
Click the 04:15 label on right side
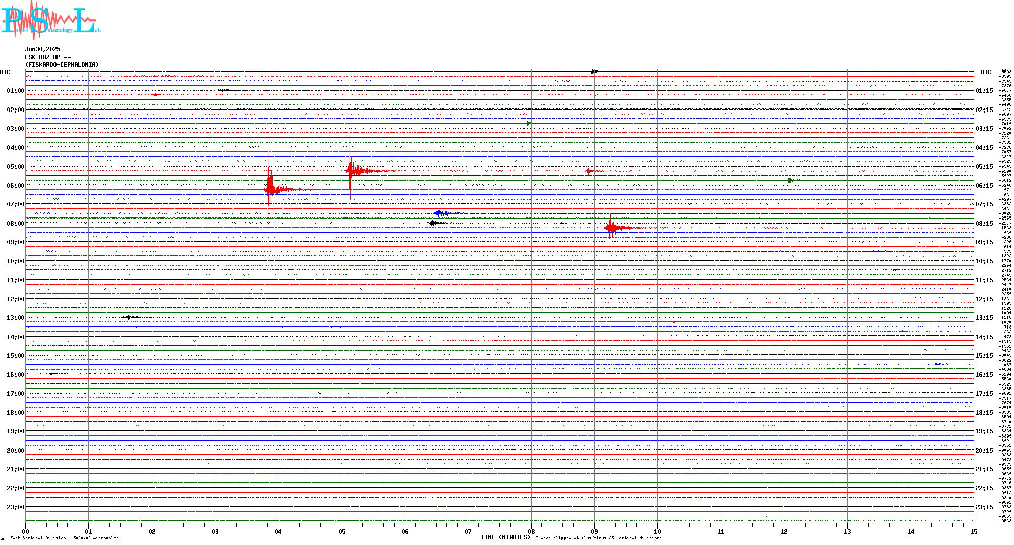pos(984,148)
